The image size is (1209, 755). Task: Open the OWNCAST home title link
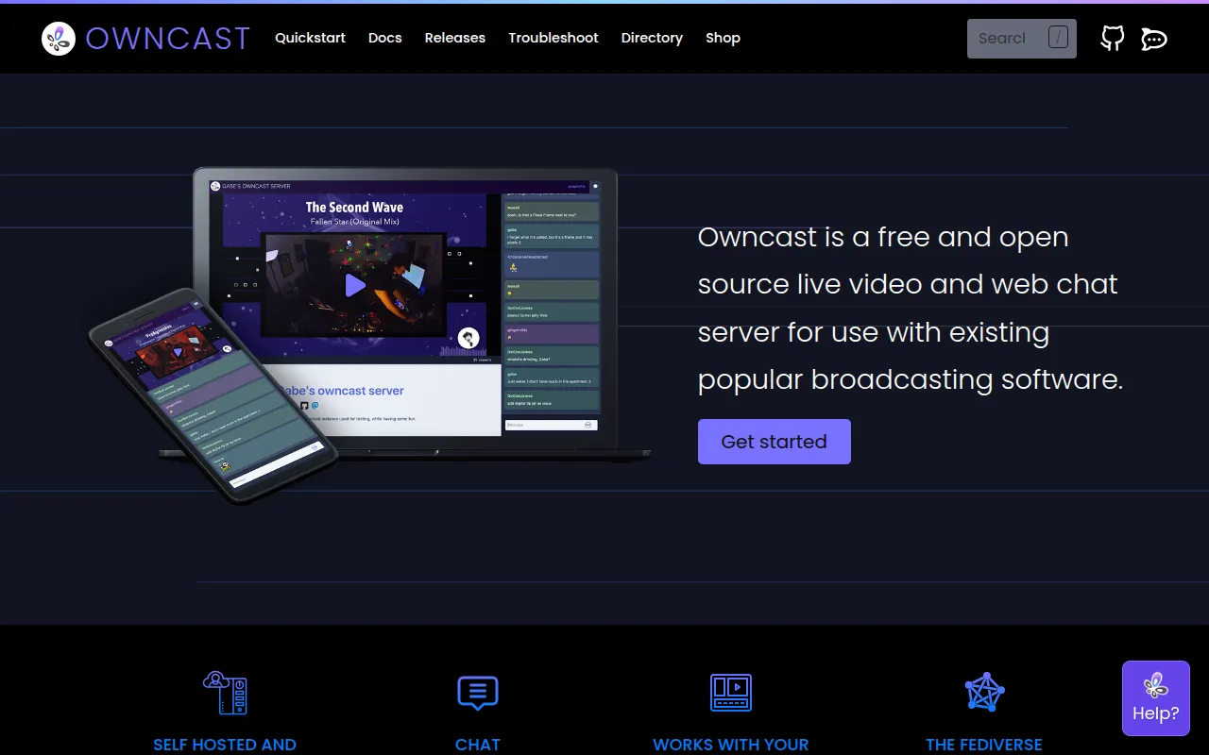[168, 39]
